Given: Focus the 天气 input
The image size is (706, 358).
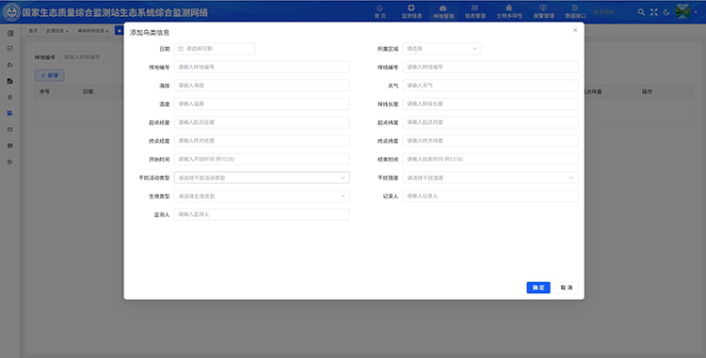Looking at the screenshot, I should 490,86.
